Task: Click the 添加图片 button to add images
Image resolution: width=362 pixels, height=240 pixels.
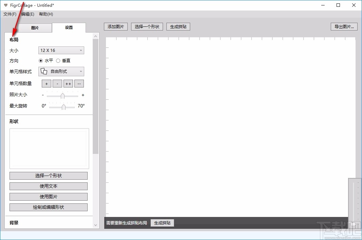Action: point(115,26)
